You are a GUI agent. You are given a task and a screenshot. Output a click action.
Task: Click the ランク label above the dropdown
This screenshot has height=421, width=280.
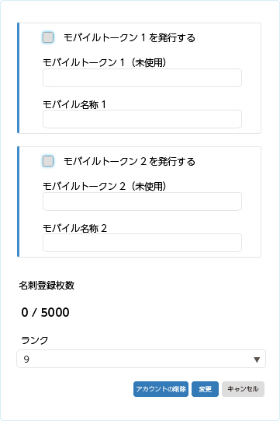[x=35, y=340]
